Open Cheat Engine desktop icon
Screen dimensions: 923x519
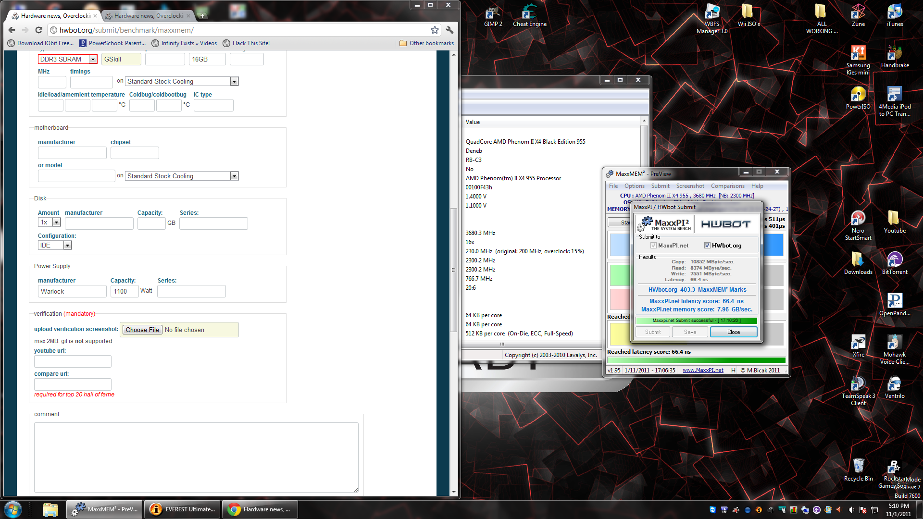click(x=529, y=16)
